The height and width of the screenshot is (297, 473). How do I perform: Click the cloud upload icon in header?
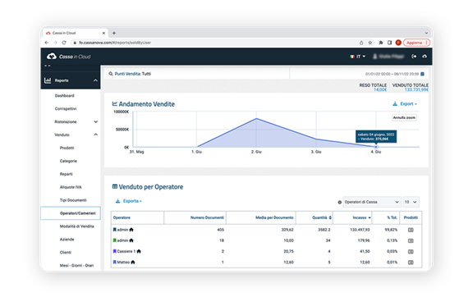click(425, 57)
